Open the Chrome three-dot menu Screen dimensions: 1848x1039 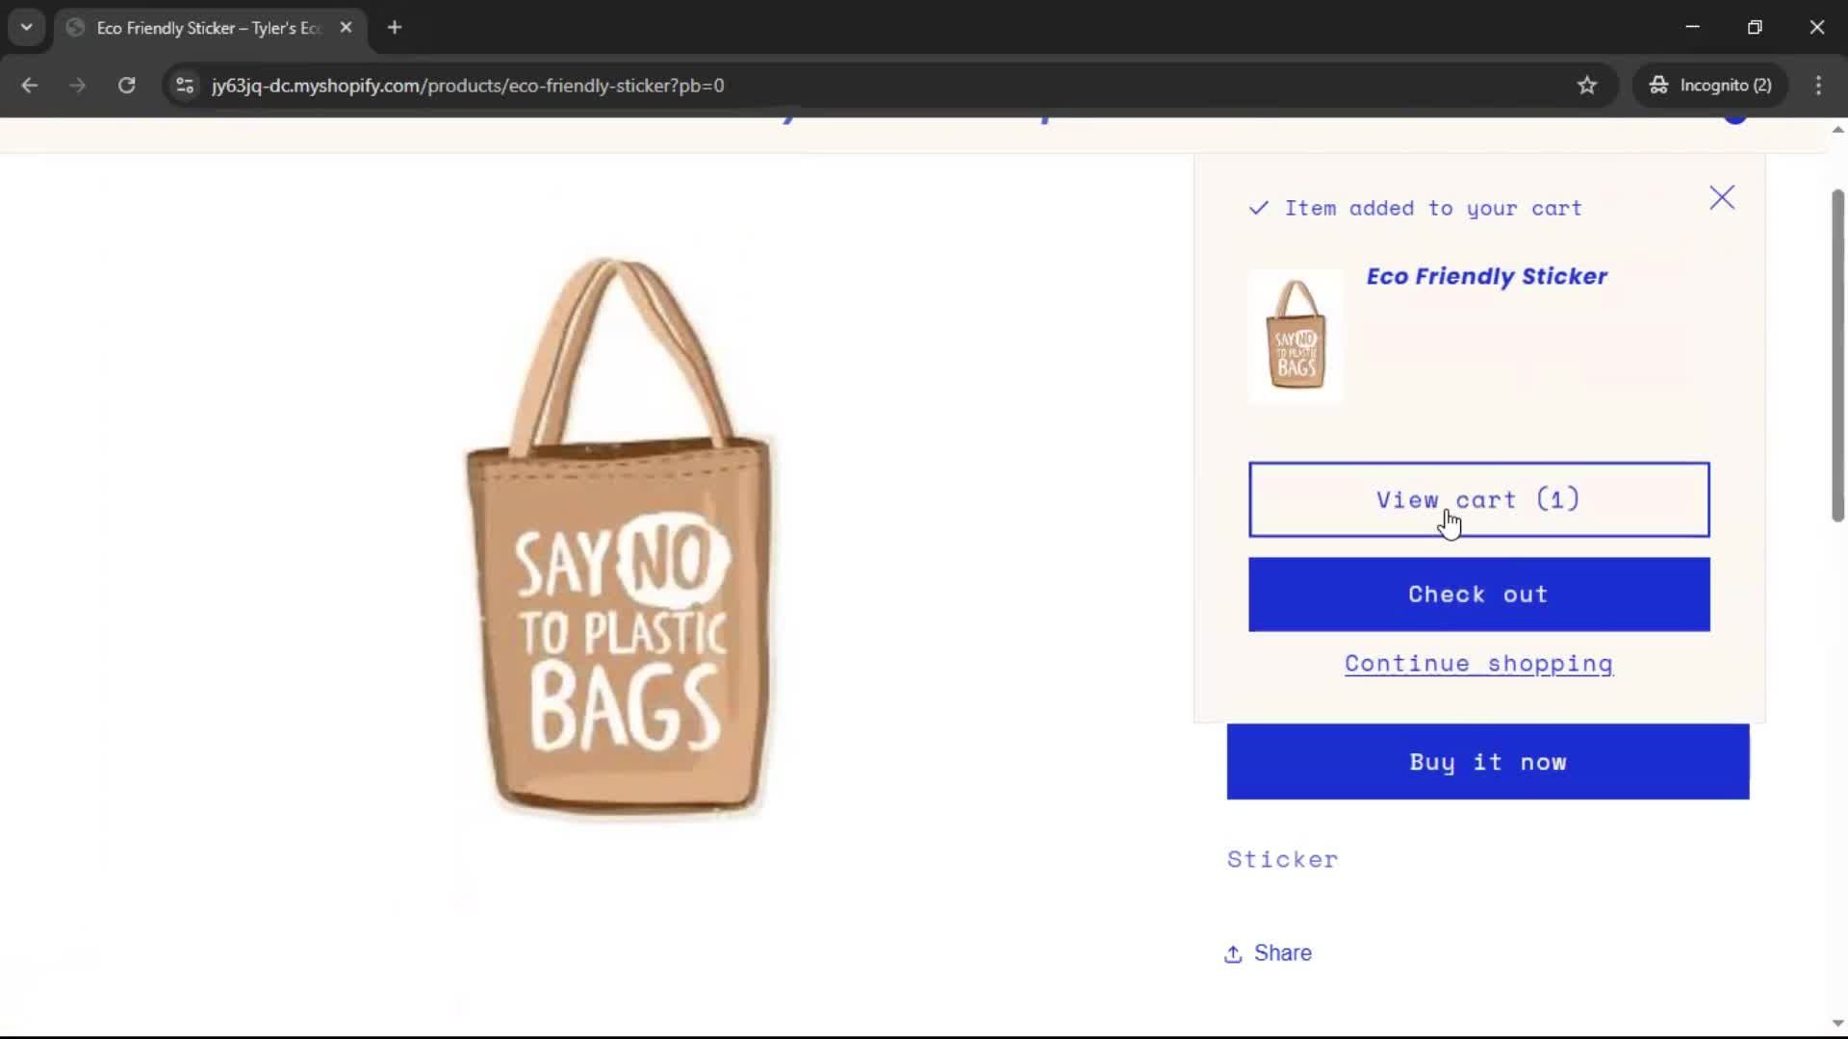[x=1818, y=86]
